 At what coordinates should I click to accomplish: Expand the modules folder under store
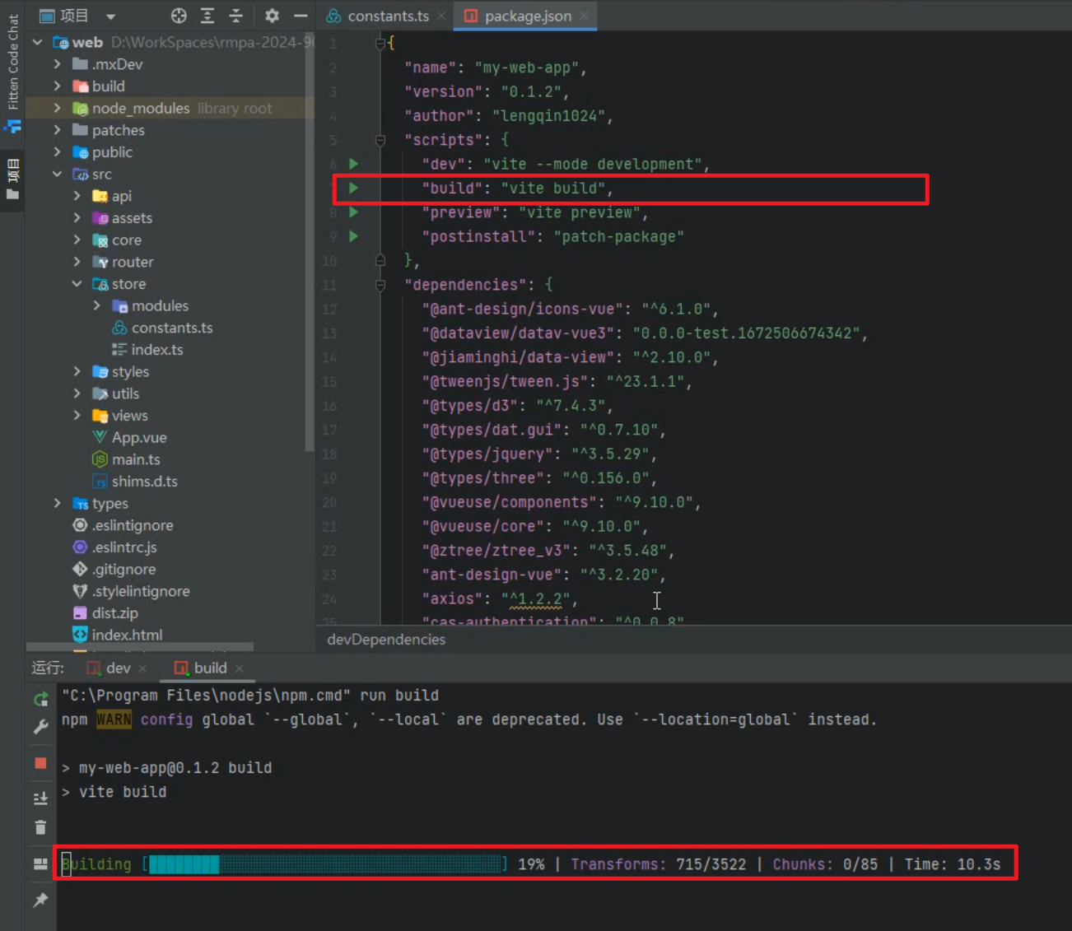pos(96,305)
